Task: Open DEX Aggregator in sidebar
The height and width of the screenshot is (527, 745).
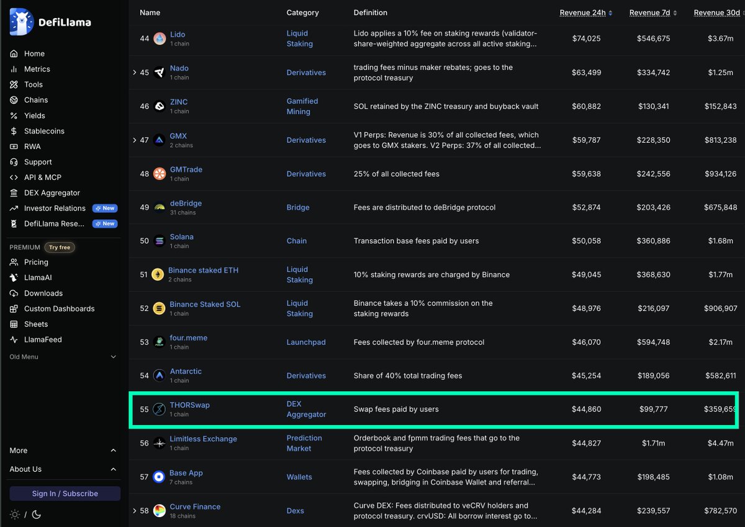Action: 52,193
